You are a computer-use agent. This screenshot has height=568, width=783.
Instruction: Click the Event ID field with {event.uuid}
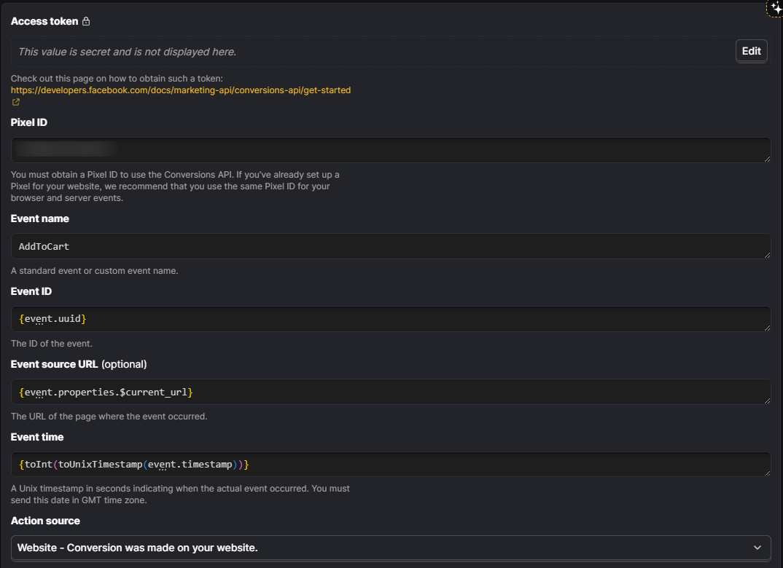click(x=390, y=319)
